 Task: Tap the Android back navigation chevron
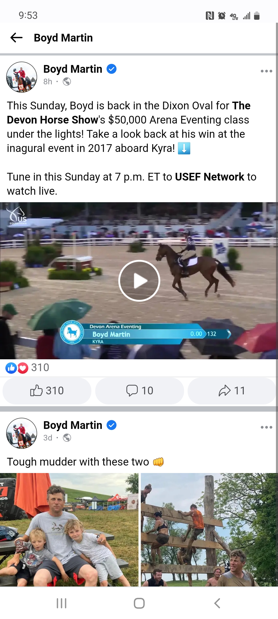(217, 603)
